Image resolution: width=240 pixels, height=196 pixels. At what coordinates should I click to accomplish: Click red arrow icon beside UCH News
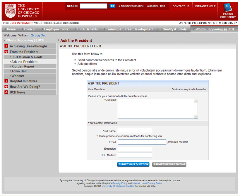coord(6,92)
